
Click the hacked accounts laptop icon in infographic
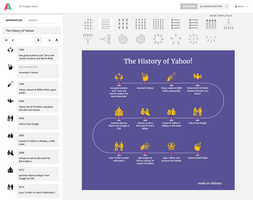click(171, 146)
